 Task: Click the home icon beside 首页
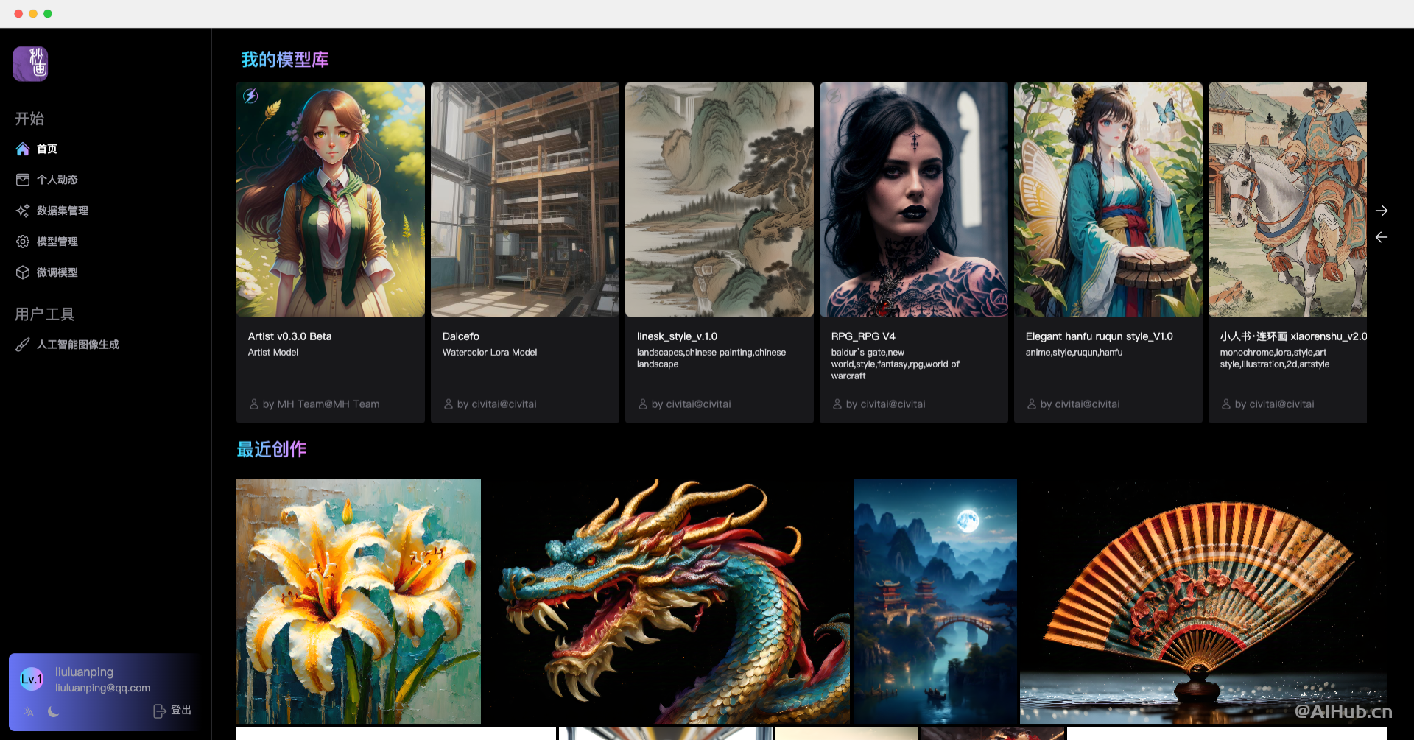(23, 149)
